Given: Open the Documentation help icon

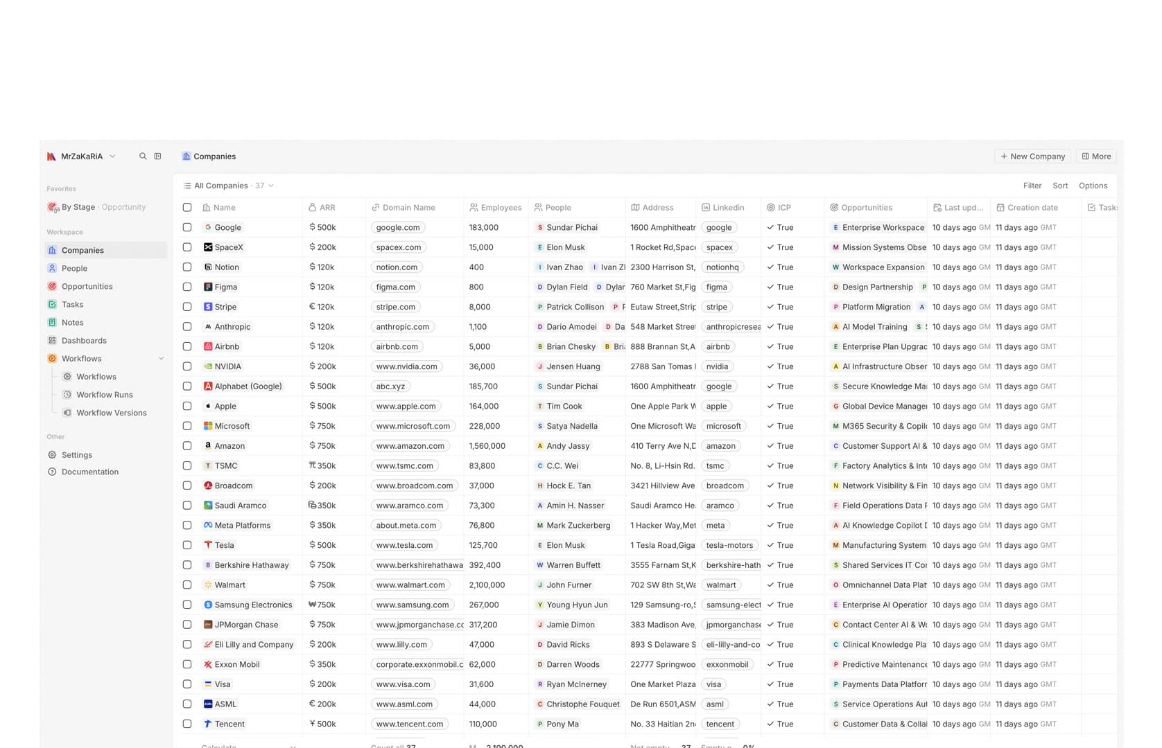Looking at the screenshot, I should tap(52, 472).
